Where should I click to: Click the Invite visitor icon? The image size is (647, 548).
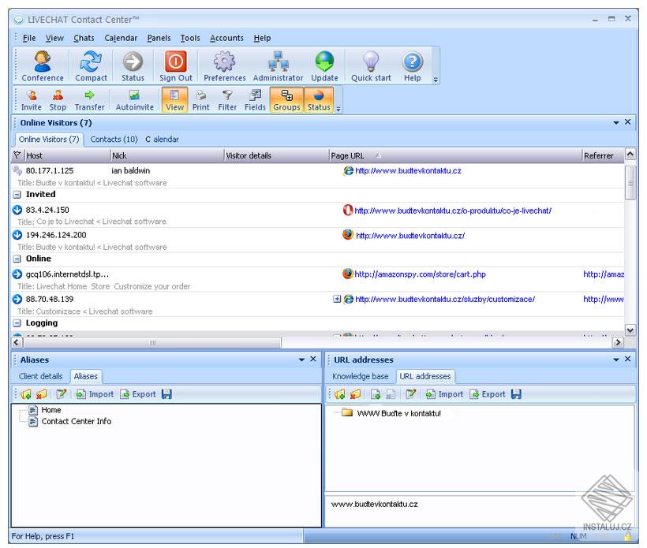pyautogui.click(x=31, y=99)
